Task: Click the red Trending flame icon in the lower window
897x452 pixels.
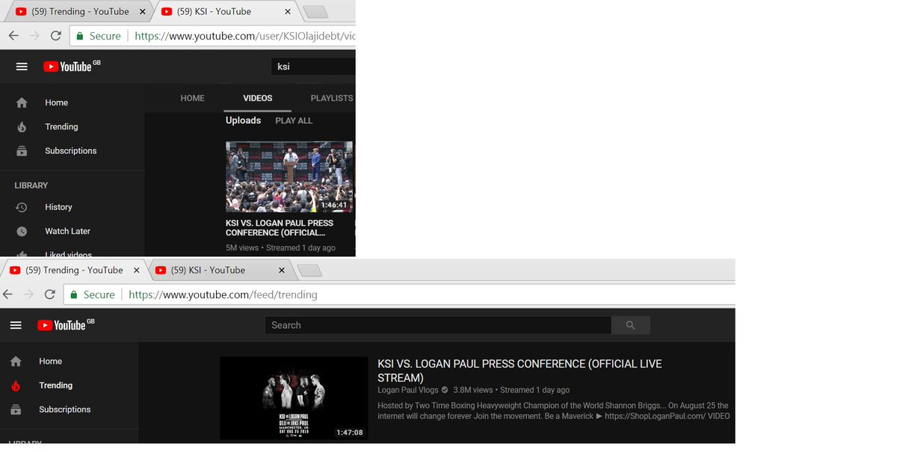Action: point(16,386)
